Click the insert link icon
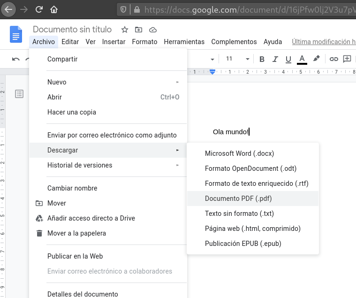The height and width of the screenshot is (298, 356). 333,59
